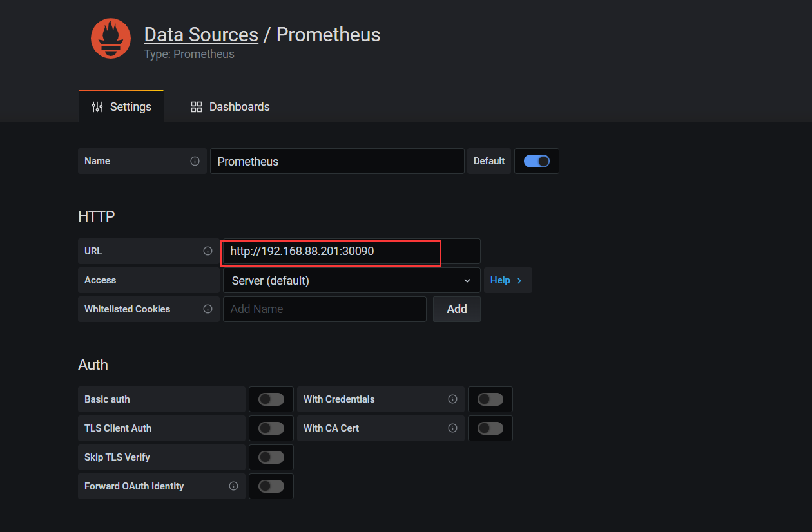
Task: Switch to the Settings tab
Action: click(x=121, y=107)
